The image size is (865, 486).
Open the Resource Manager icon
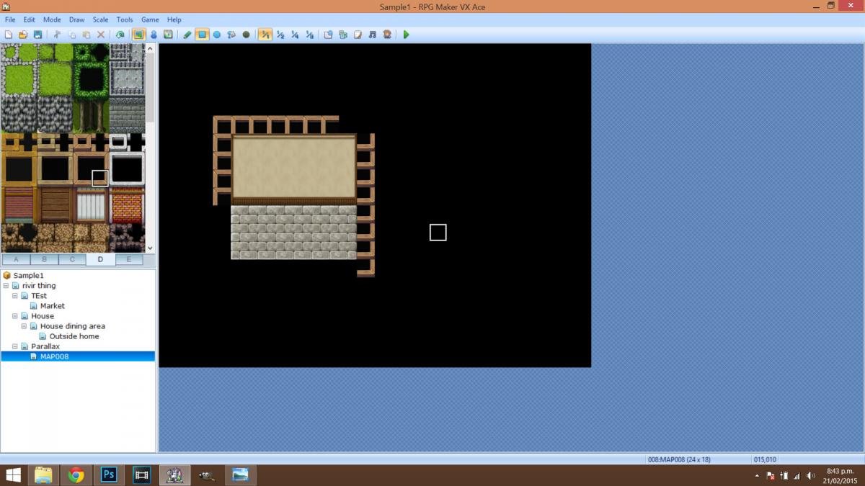point(343,34)
